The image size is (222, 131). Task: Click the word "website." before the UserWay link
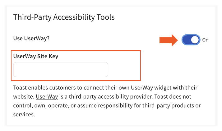pos(24,96)
